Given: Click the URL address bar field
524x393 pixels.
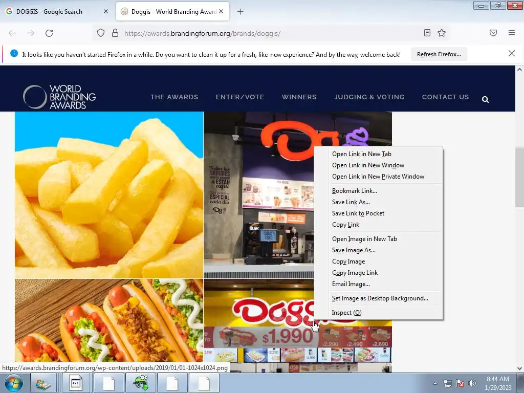Looking at the screenshot, I should (271, 33).
